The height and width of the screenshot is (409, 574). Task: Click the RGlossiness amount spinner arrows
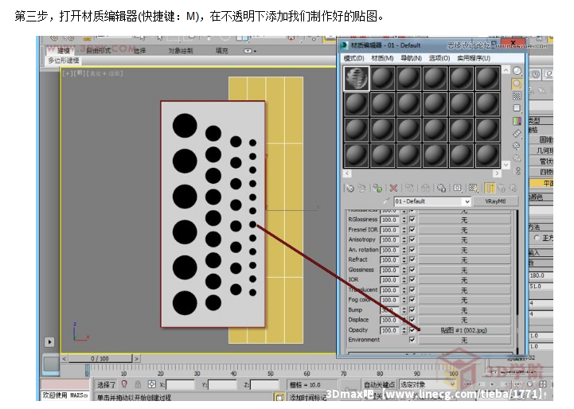coord(404,220)
